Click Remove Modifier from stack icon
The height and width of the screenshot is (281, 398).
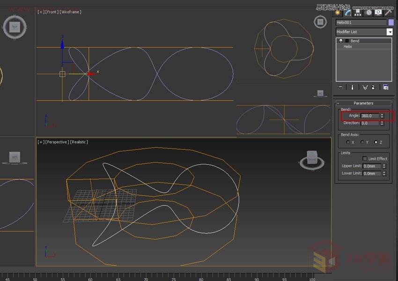tap(373, 87)
